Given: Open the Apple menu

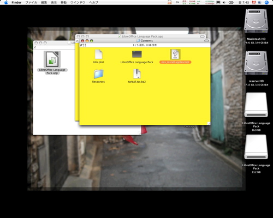Looking at the screenshot, I should pos(6,2).
